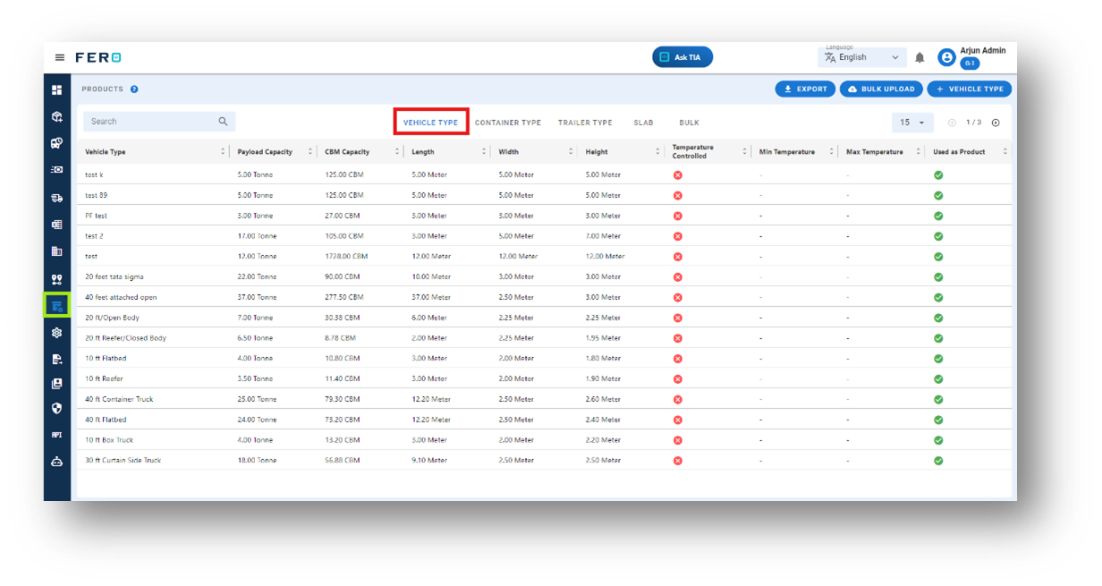The image size is (1102, 586).
Task: Click the notification bell icon
Action: [x=920, y=57]
